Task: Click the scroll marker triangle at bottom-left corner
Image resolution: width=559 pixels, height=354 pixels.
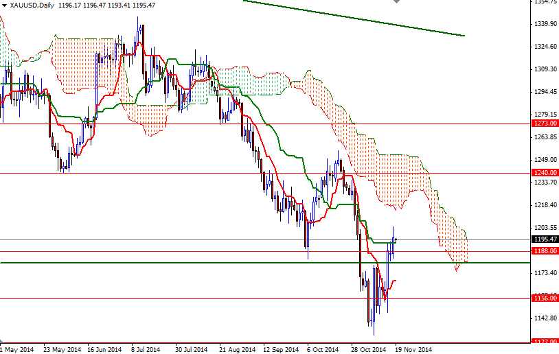Action: 2,341
